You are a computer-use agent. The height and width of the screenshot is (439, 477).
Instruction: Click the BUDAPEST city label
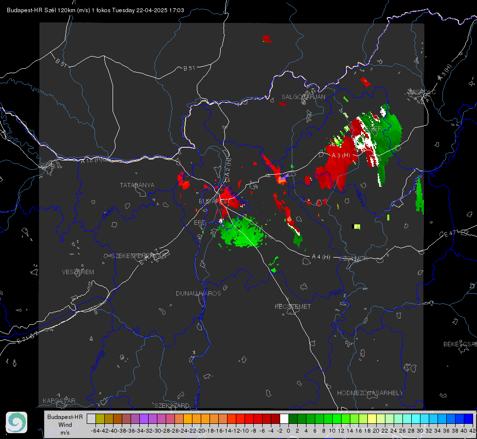click(214, 201)
